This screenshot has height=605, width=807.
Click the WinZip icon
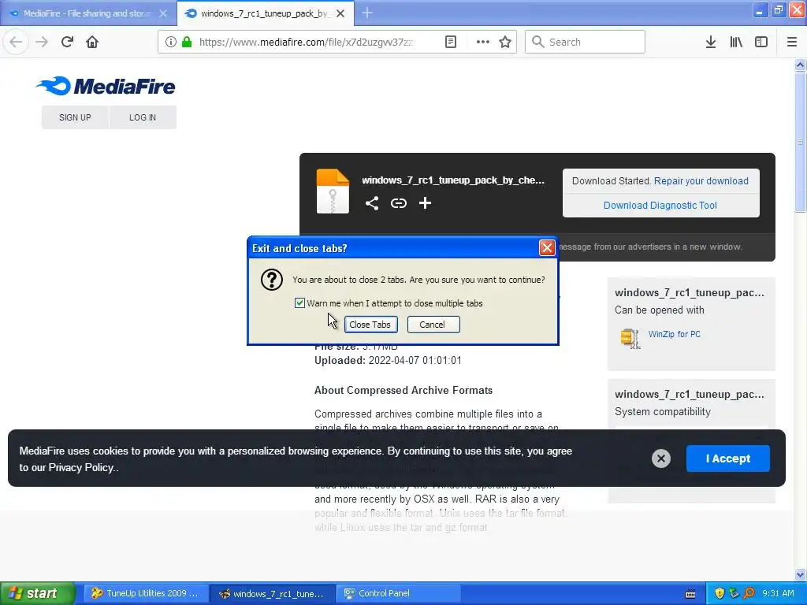(x=630, y=338)
